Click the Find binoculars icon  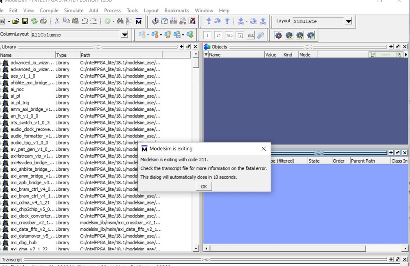tap(120, 21)
